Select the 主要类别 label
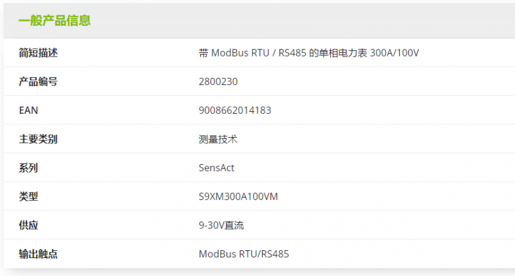515x276 pixels. 38,139
